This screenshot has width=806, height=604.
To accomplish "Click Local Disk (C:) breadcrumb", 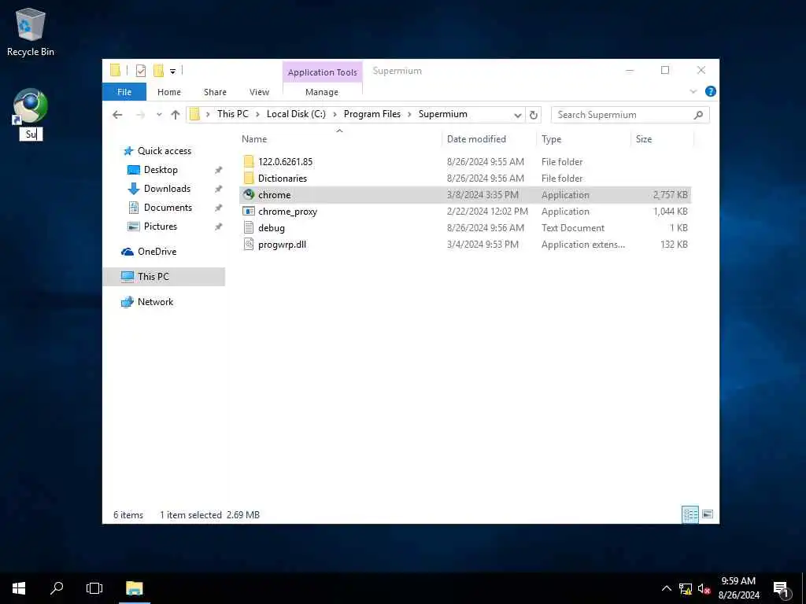I will (296, 114).
